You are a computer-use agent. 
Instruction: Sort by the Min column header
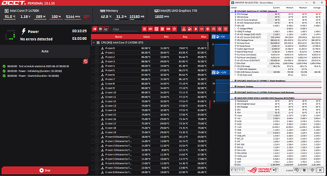pyautogui.click(x=166, y=37)
